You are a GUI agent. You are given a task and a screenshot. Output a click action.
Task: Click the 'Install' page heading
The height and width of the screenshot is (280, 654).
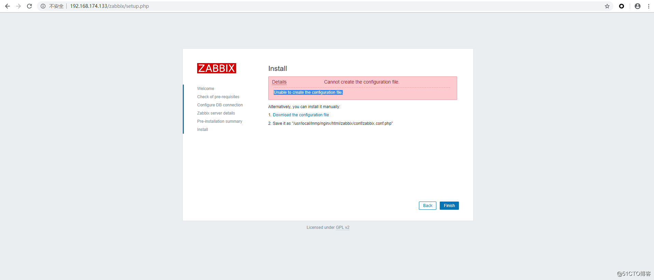click(277, 69)
